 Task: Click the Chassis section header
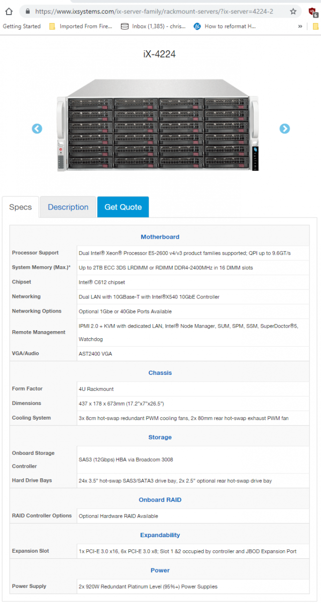pyautogui.click(x=160, y=373)
